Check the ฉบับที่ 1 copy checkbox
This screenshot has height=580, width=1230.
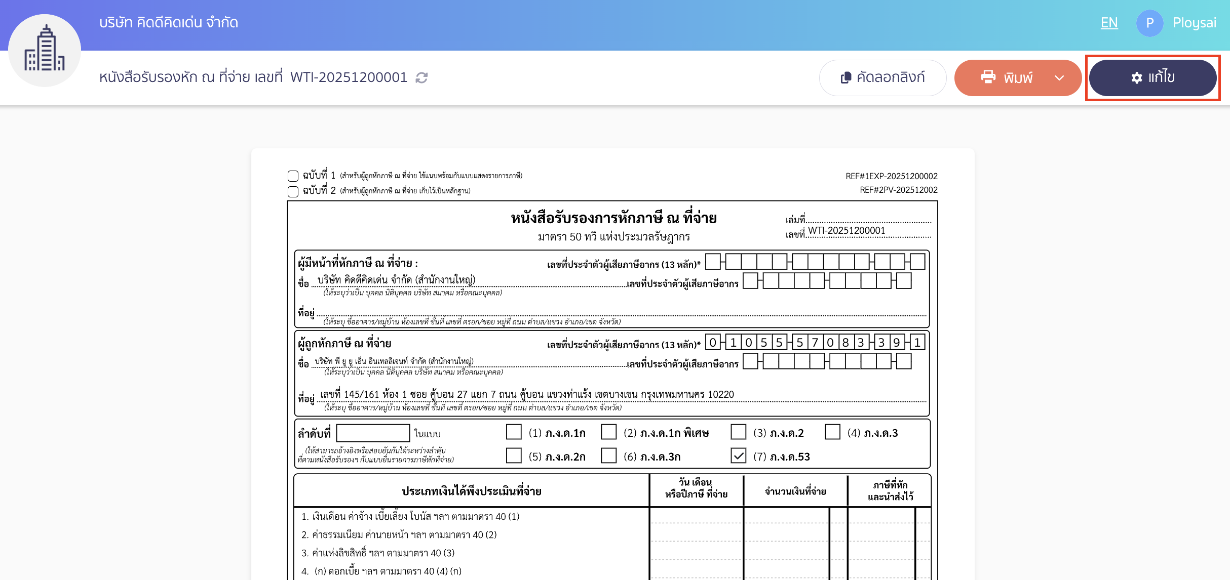click(293, 176)
